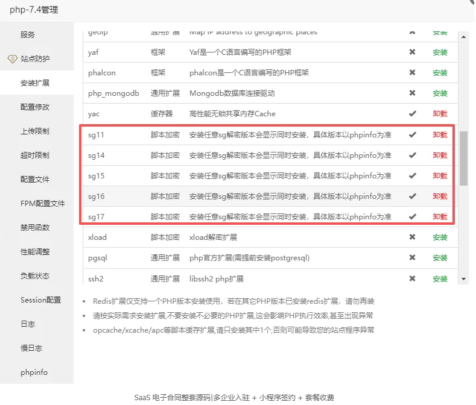Select the sg17 extension name
This screenshot has width=476, height=405.
[97, 216]
